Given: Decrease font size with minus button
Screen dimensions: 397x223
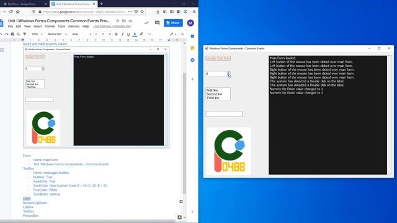Looking at the screenshot, I should tap(96, 34).
